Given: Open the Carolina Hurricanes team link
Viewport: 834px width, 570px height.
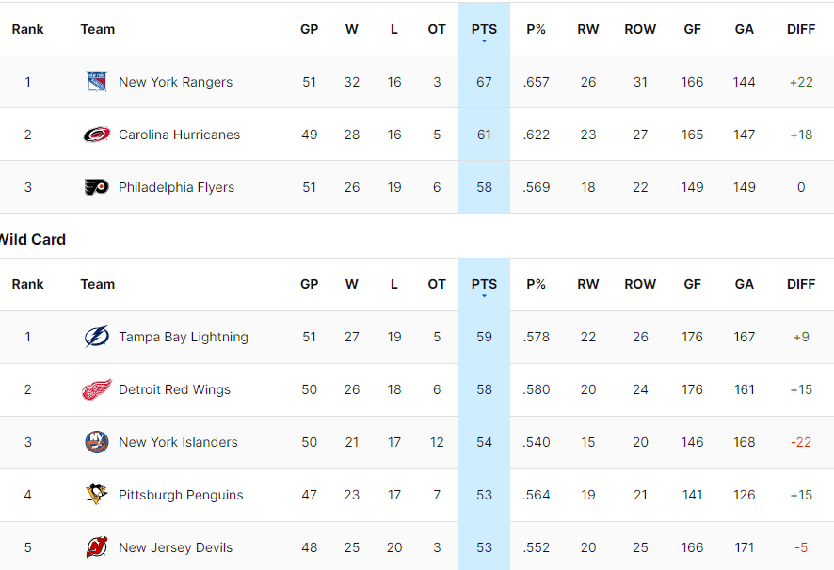Looking at the screenshot, I should (179, 135).
